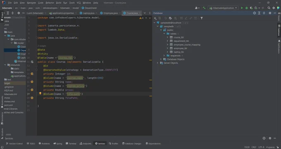Select laptop_tbl in the database tree

179,52
